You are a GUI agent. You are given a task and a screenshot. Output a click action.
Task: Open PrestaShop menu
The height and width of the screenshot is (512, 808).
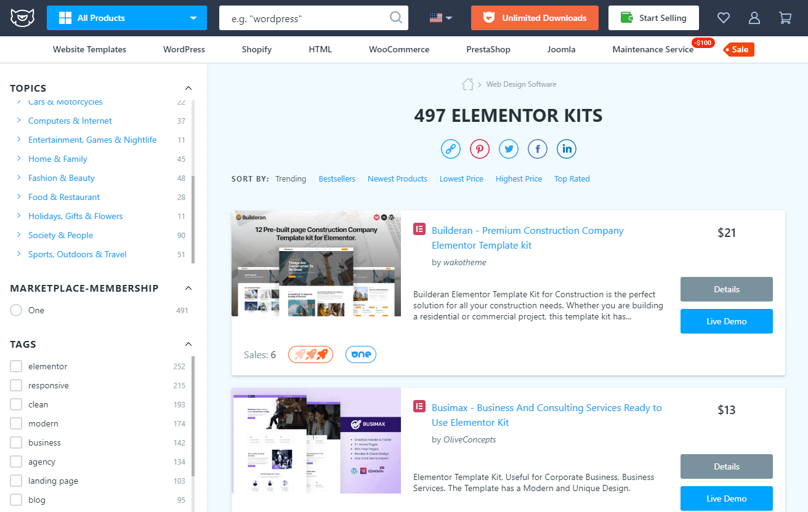[488, 49]
